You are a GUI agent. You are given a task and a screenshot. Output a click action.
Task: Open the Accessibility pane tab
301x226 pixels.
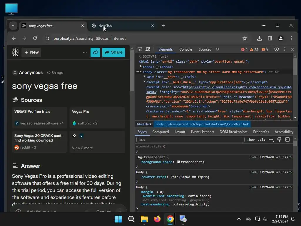point(284,132)
